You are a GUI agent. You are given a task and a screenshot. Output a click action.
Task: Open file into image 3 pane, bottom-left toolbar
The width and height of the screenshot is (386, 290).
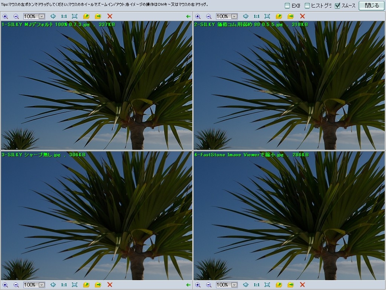[86, 285]
